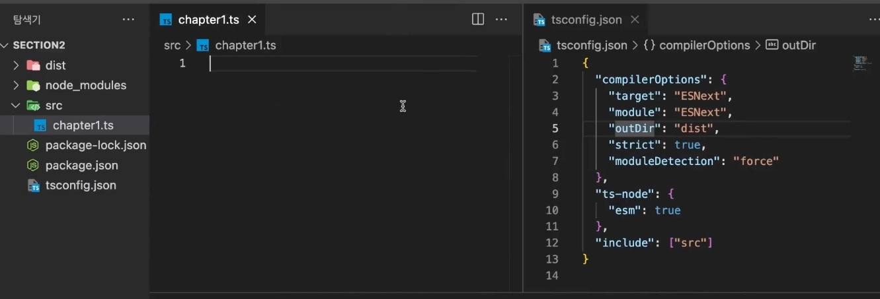
Task: Click the package.json file icon
Action: pos(33,165)
